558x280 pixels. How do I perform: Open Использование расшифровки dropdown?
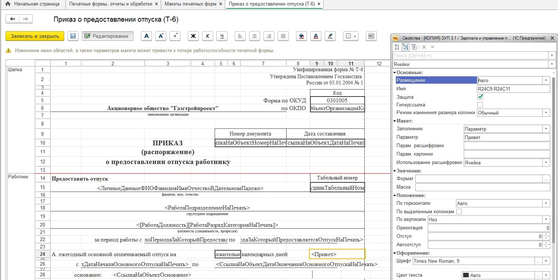pyautogui.click(x=546, y=163)
